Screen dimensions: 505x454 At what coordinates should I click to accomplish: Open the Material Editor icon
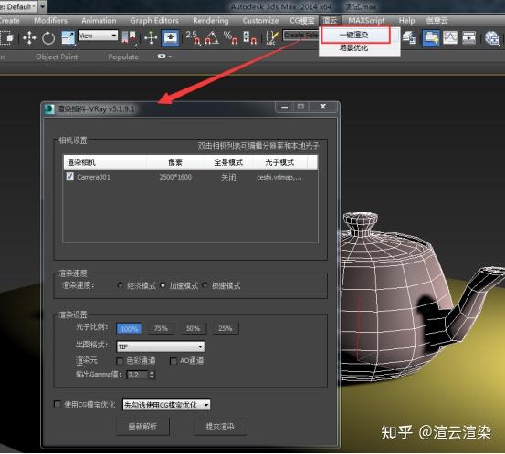pyautogui.click(x=492, y=38)
